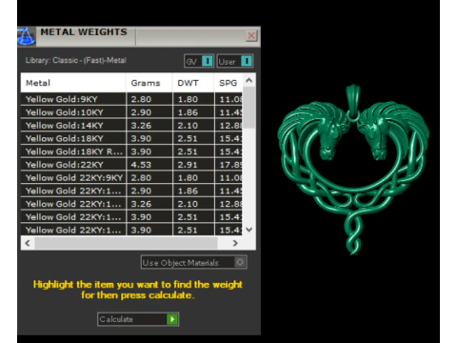Select the Yellow Gold:14KY row
This screenshot has width=457, height=343.
(131, 126)
